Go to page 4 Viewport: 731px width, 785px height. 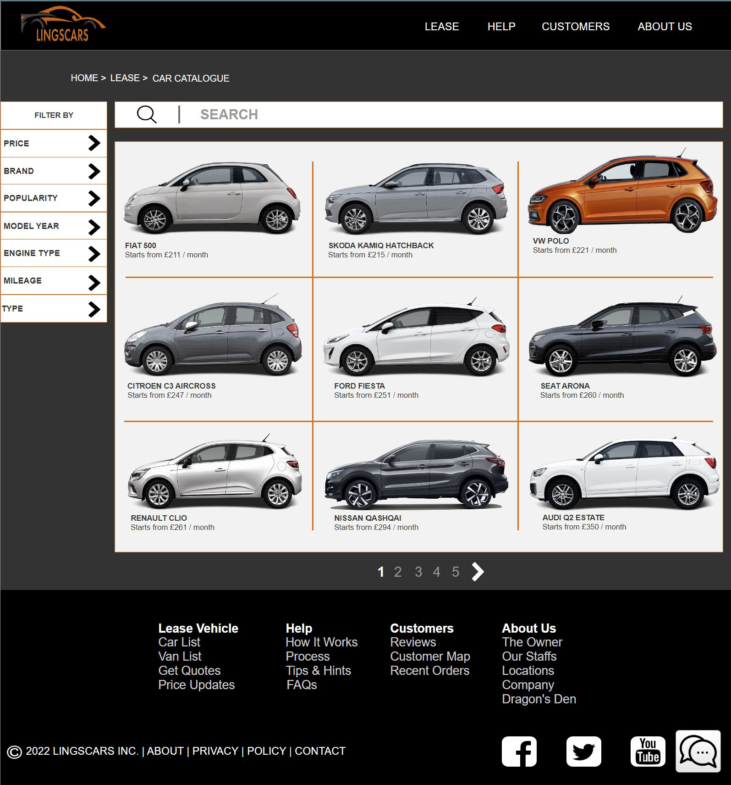click(x=436, y=572)
